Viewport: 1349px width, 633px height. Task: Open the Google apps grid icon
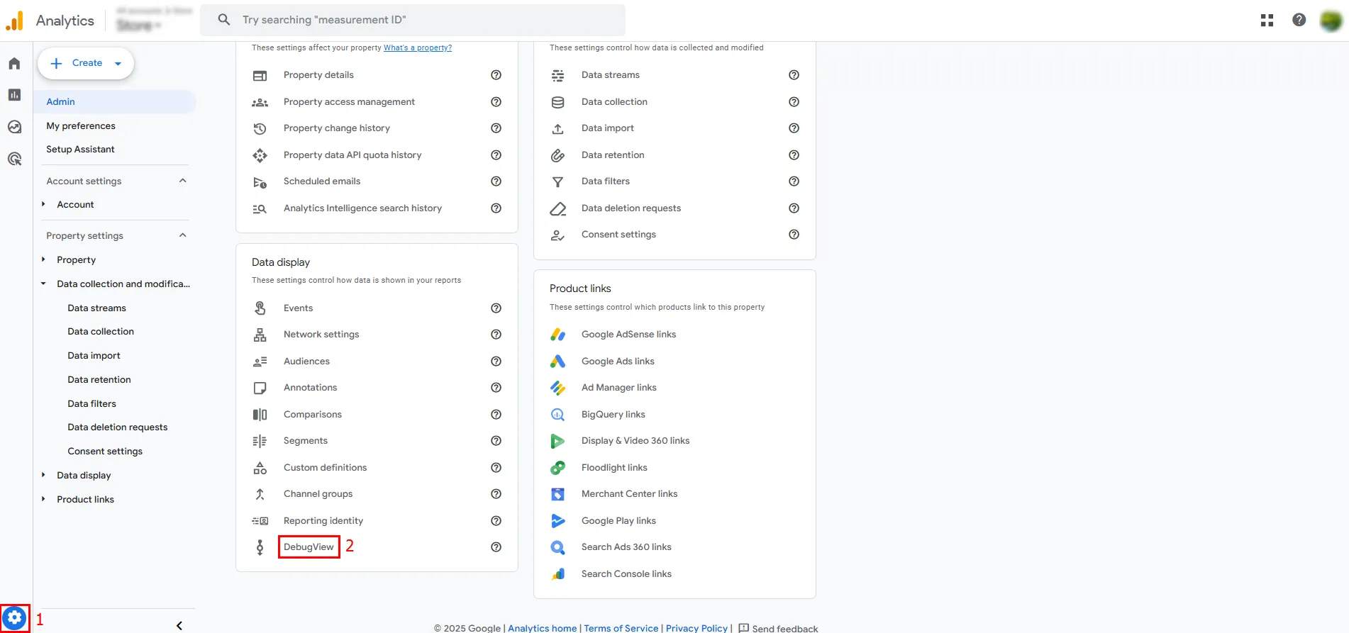point(1267,21)
